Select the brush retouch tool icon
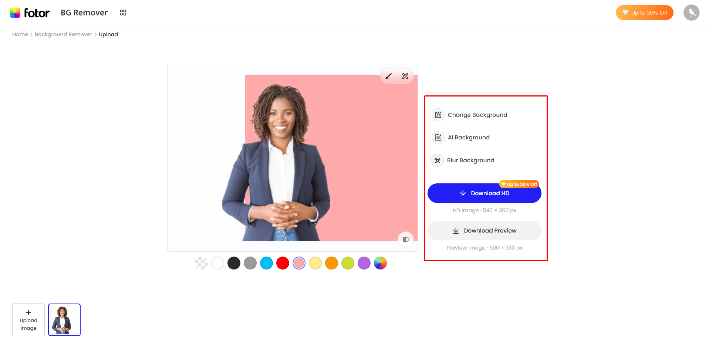709x349 pixels. pyautogui.click(x=389, y=76)
